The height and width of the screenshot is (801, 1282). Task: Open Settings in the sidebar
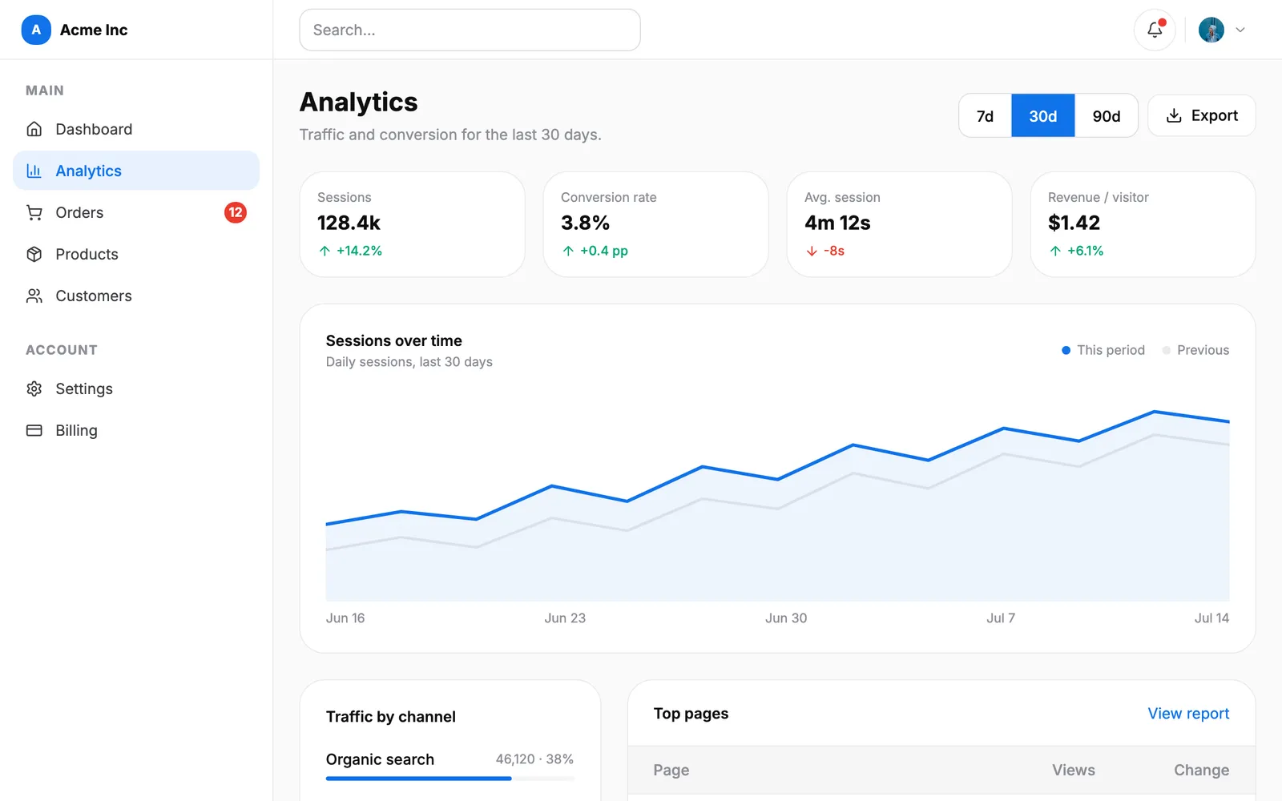(136, 388)
